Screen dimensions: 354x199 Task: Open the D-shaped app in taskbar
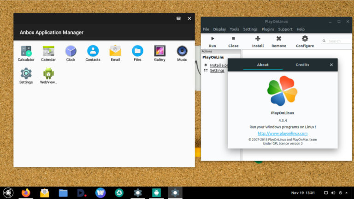tap(82, 193)
